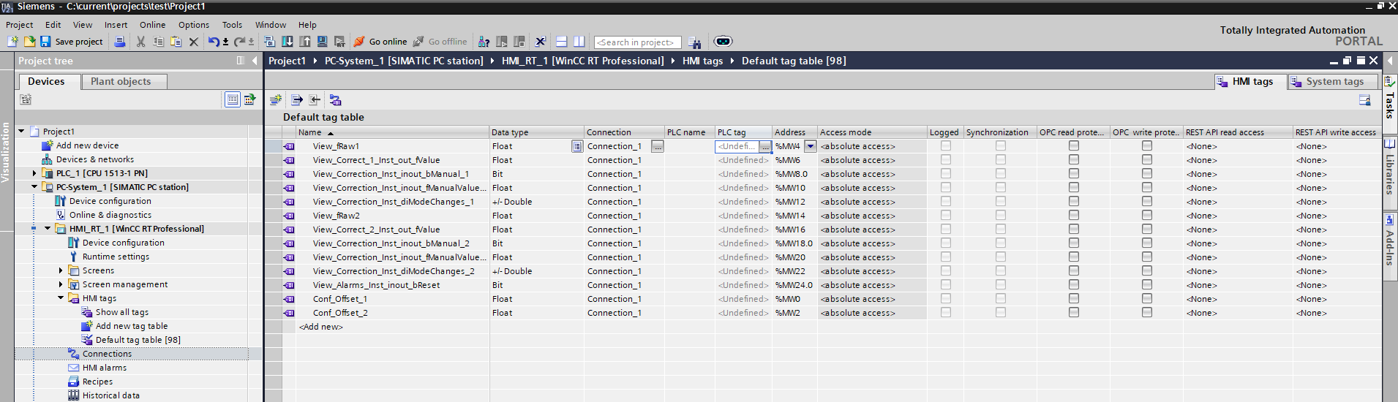Click the Upload from device icon
Viewport: 1398px width, 402px height.
point(305,42)
